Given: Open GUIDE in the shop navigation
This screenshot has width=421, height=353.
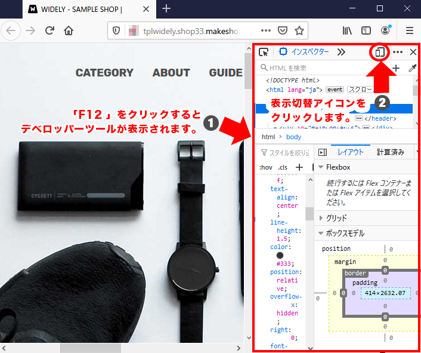Looking at the screenshot, I should 225,73.
